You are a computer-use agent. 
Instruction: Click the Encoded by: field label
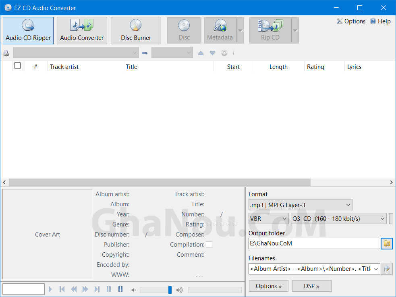point(113,265)
